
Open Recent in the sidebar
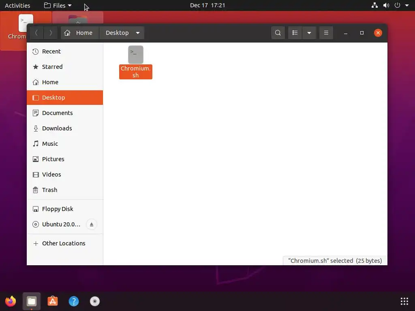(x=65, y=51)
